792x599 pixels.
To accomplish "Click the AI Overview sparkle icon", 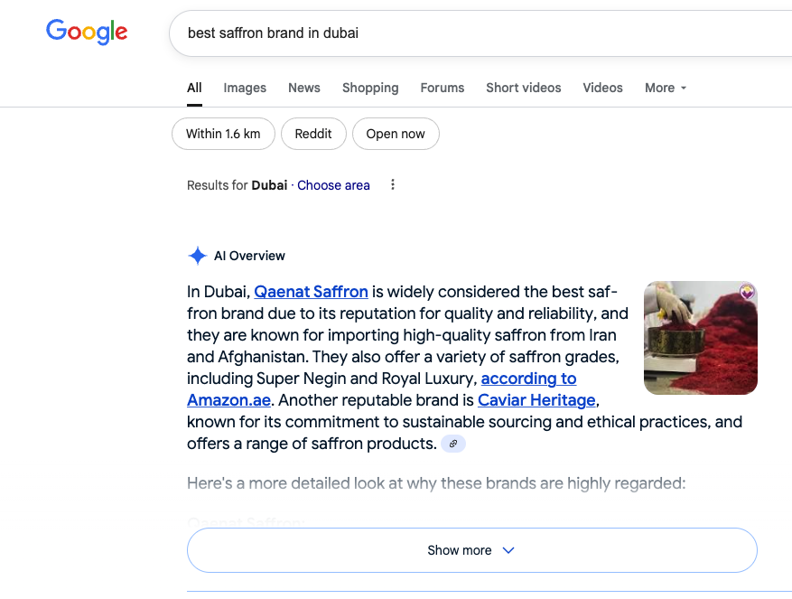I will point(198,256).
